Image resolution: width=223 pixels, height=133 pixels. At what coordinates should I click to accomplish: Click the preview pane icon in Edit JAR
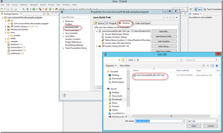coord(212,66)
